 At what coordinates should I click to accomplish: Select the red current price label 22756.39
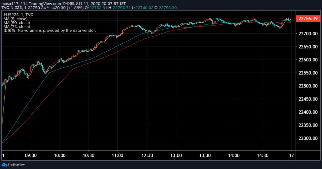[x=308, y=19]
